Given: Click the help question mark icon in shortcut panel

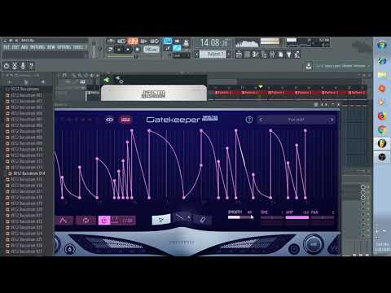Looking at the screenshot, I should (x=31, y=66).
